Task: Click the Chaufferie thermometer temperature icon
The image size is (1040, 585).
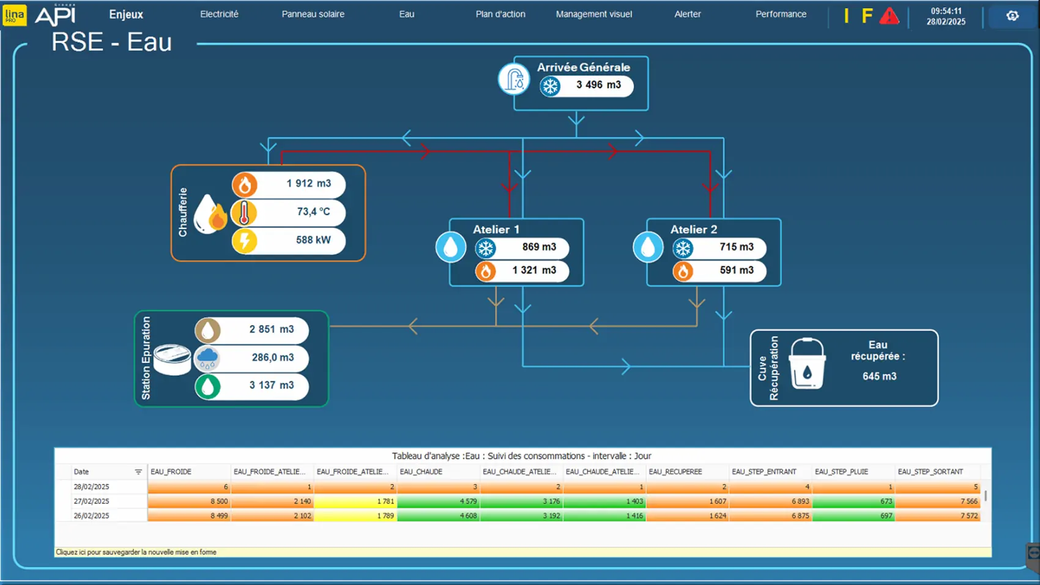Action: click(244, 212)
